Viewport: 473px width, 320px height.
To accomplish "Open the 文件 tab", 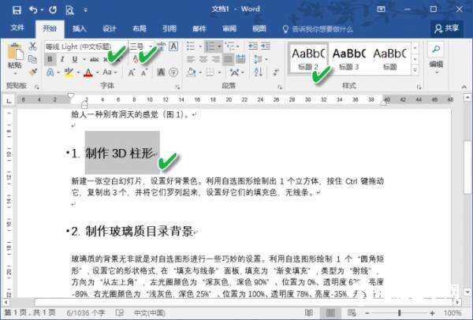I will pos(17,28).
